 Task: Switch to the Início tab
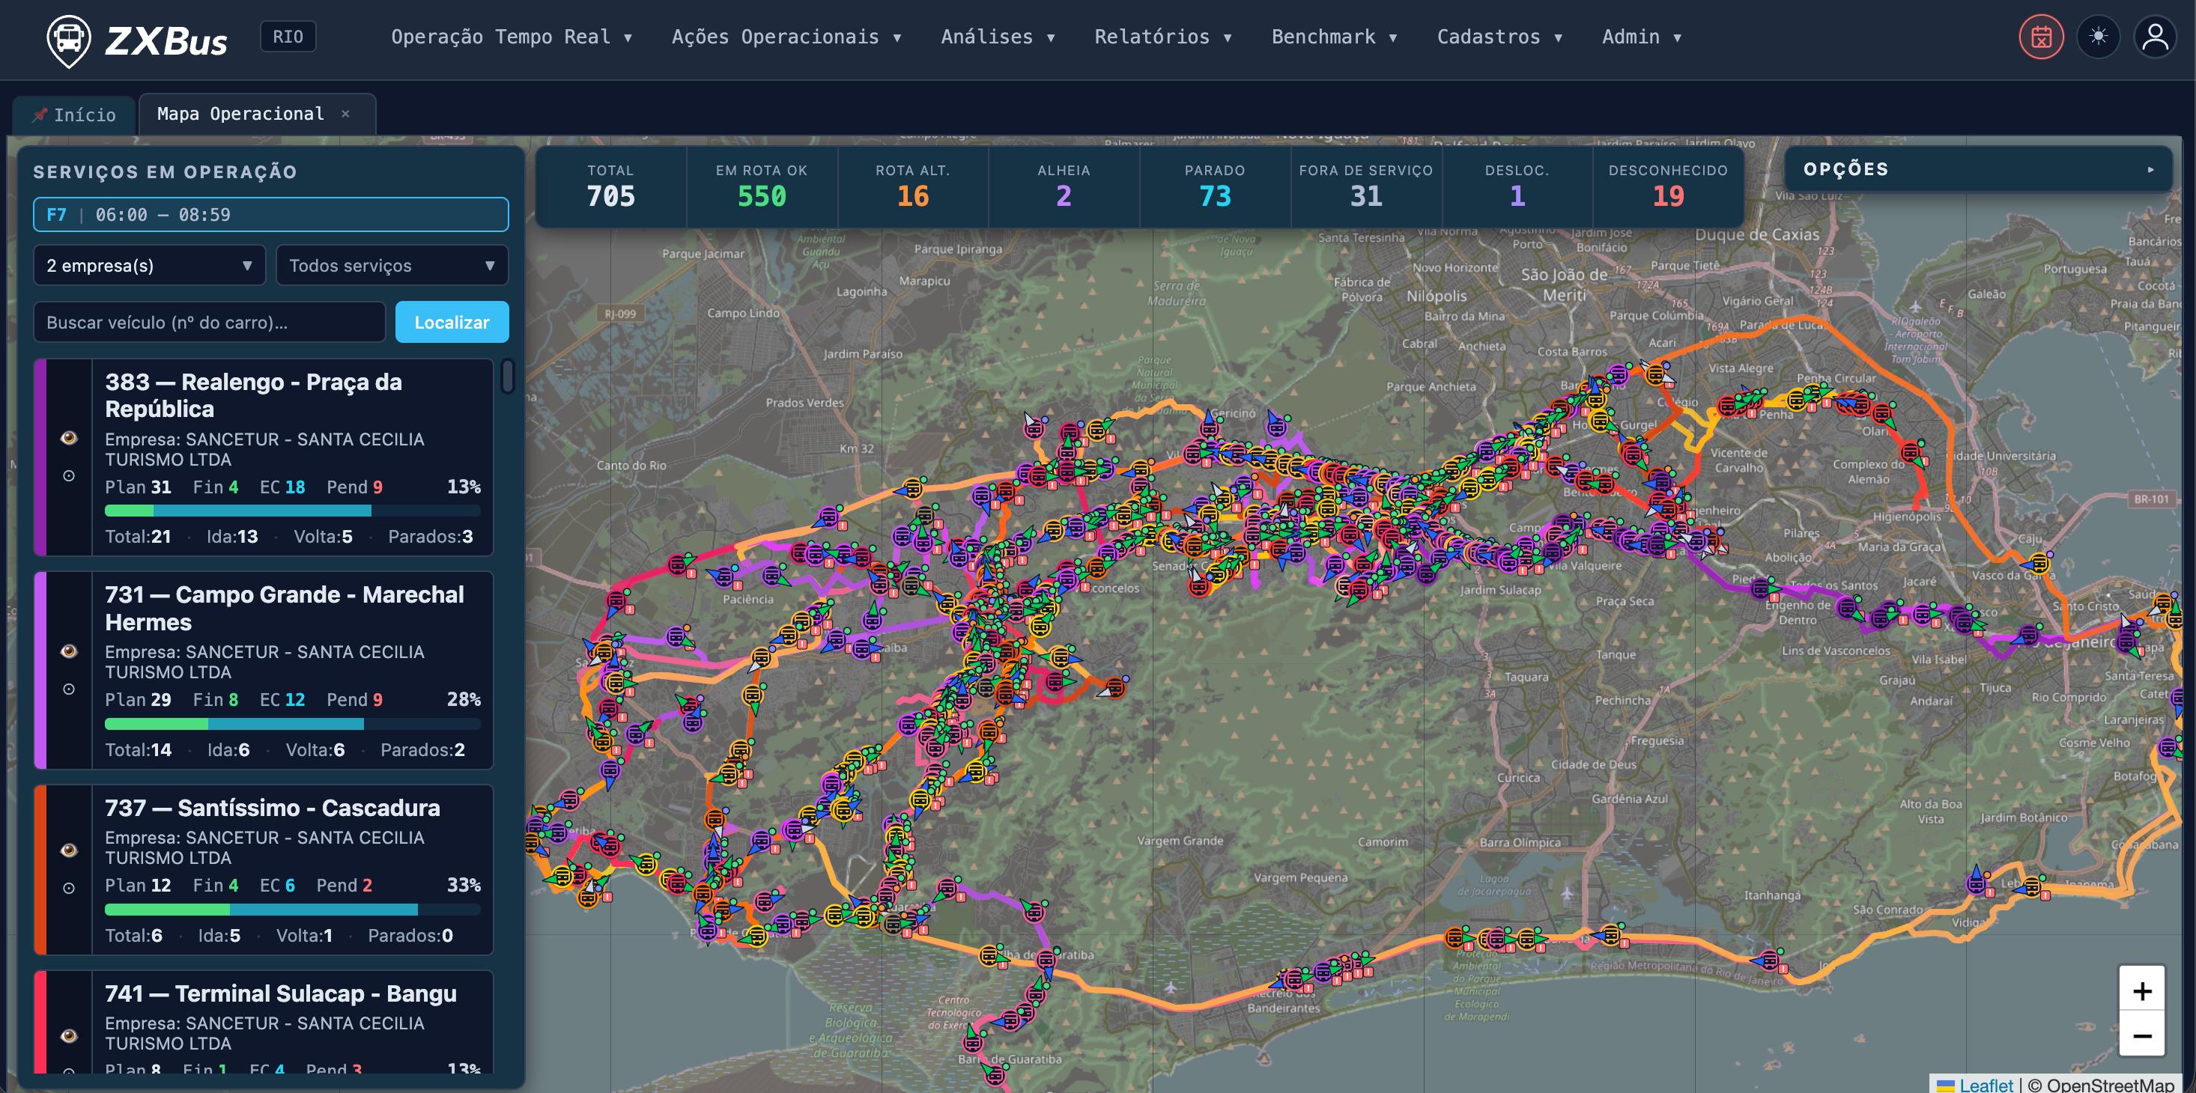(74, 114)
